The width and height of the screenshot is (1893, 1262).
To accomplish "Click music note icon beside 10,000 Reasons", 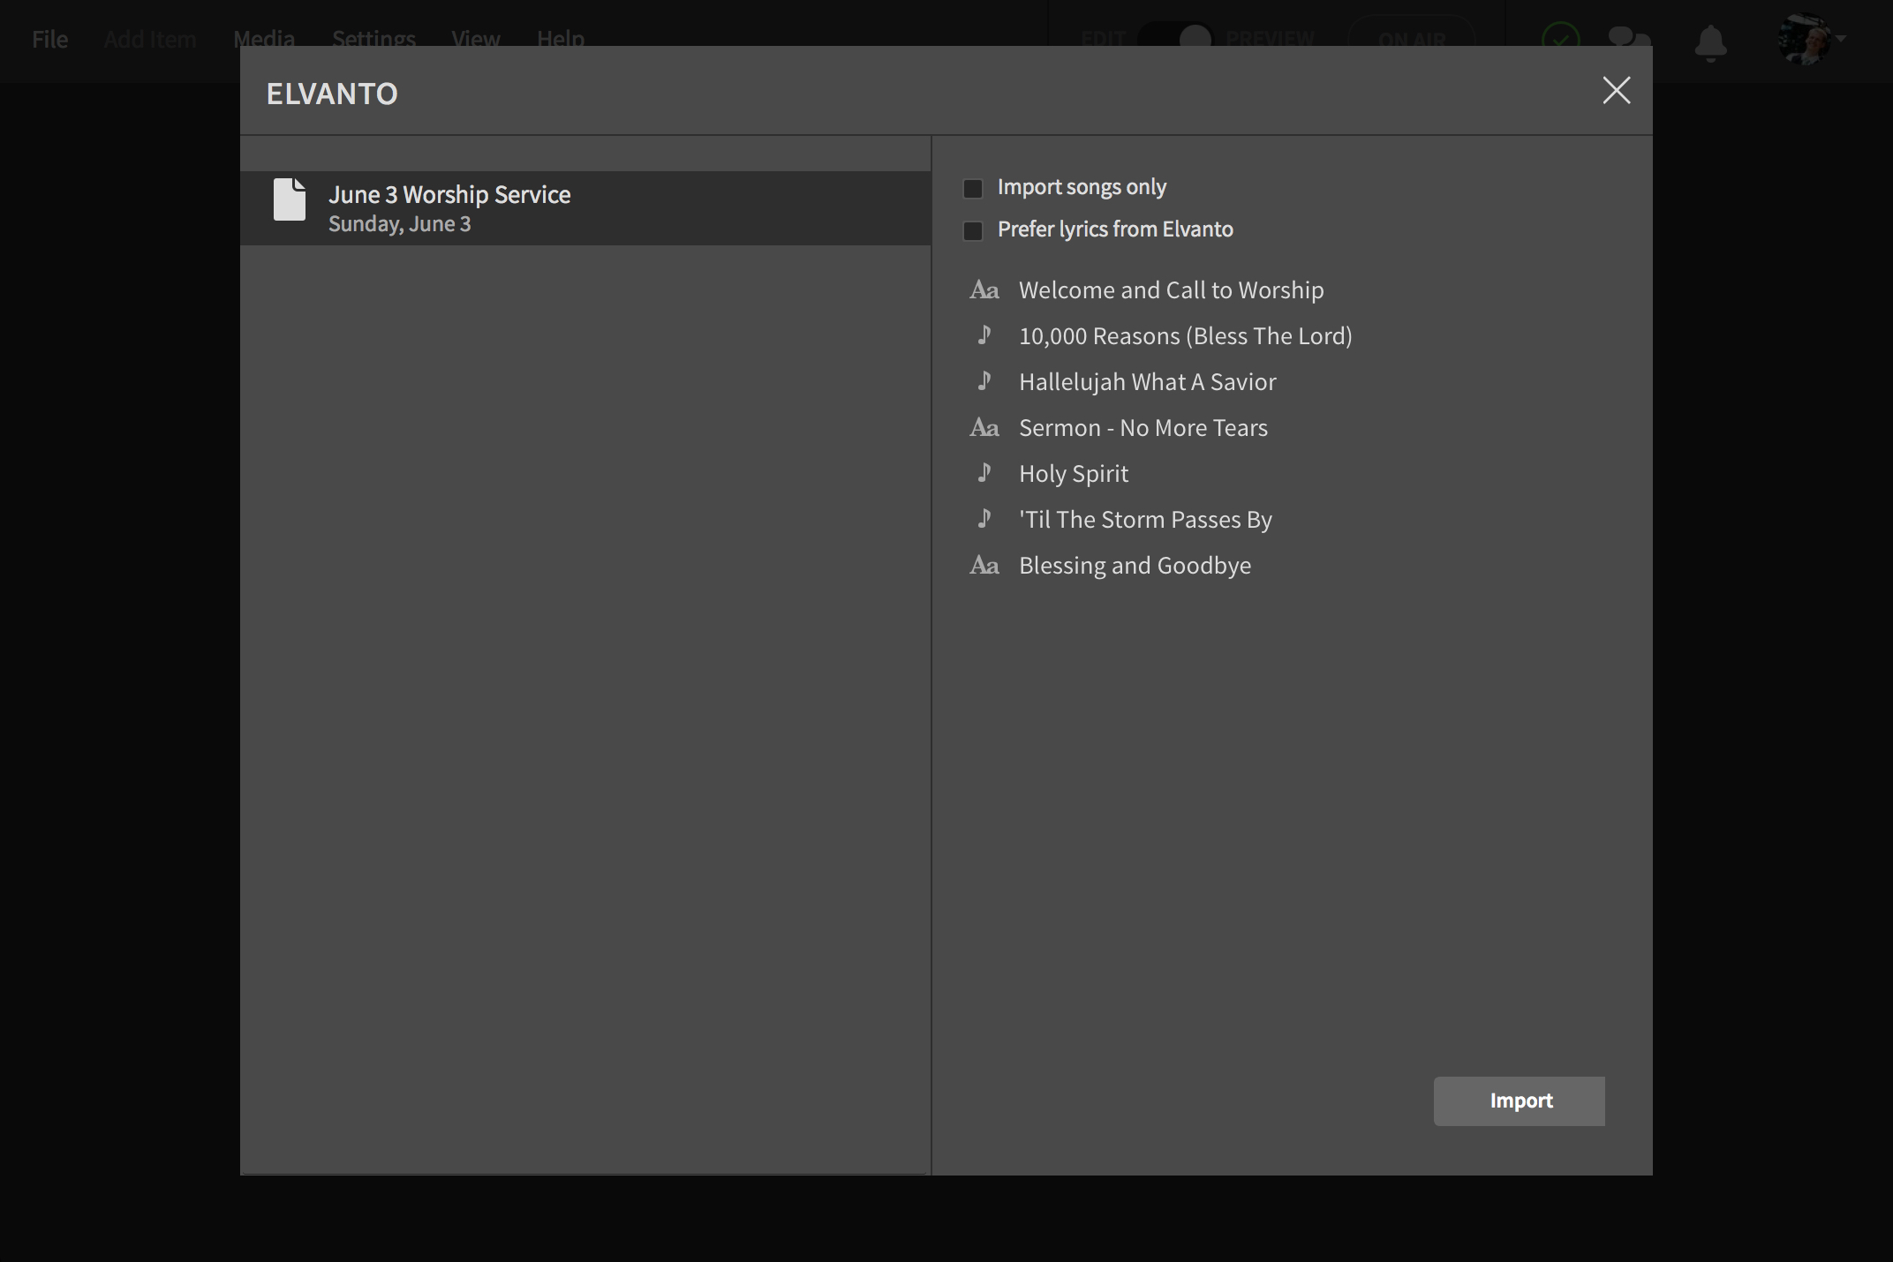I will (984, 335).
